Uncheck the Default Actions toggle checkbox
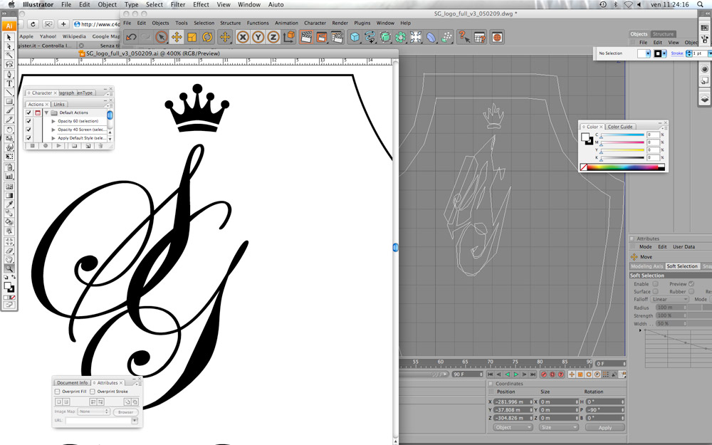This screenshot has height=445, width=712. coord(28,112)
